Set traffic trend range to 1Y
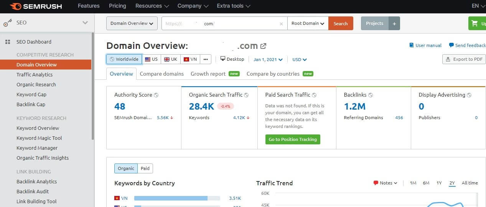 (439, 183)
